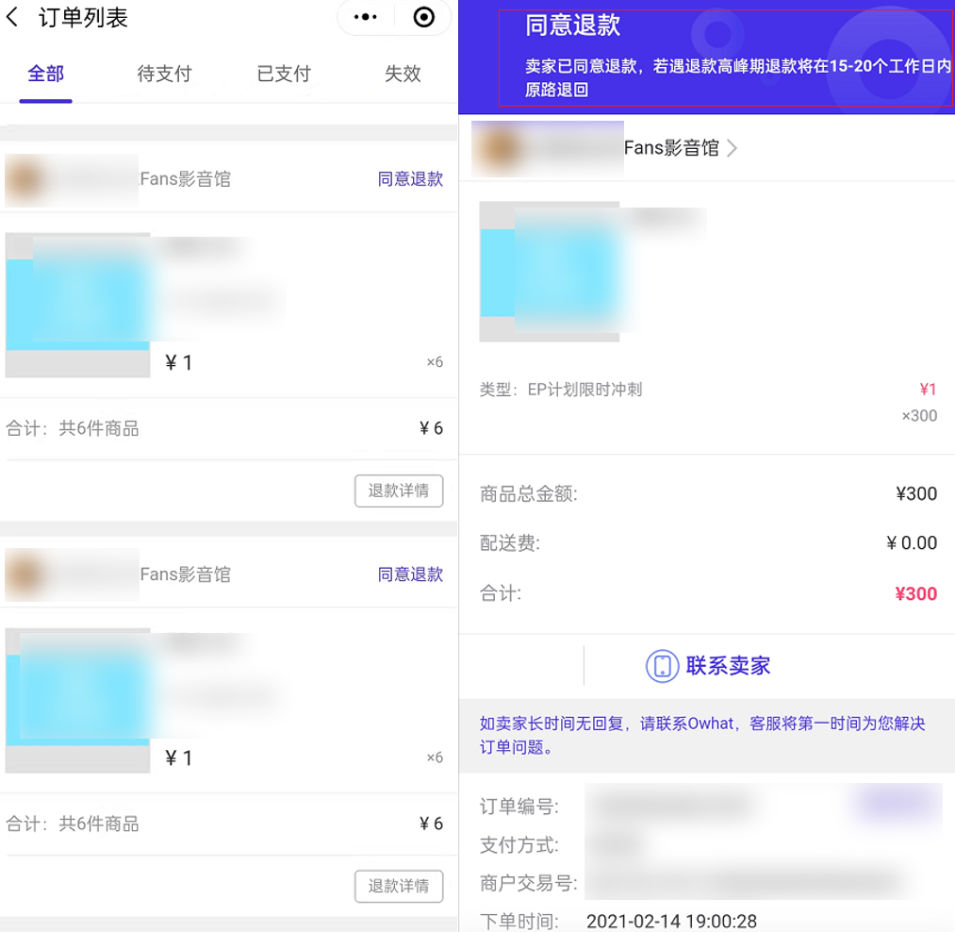
Task: Click Fans影音馆 shop name in first order
Action: coord(185,179)
